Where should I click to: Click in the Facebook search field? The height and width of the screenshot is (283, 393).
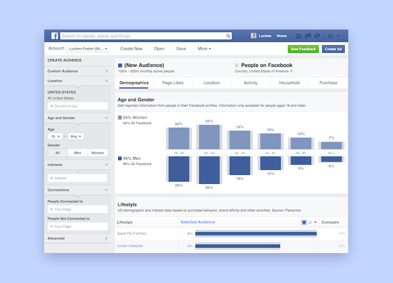144,36
